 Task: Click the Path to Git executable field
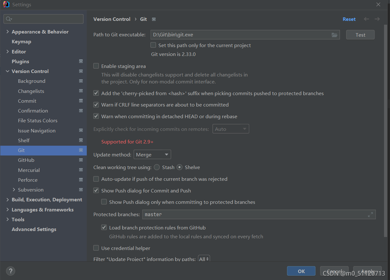tap(245, 35)
